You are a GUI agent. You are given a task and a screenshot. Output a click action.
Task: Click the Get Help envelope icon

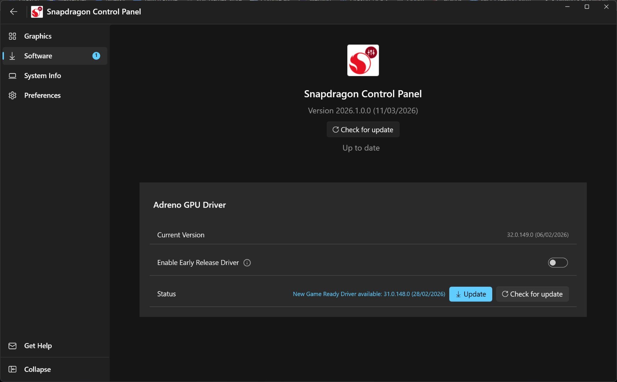pos(12,346)
